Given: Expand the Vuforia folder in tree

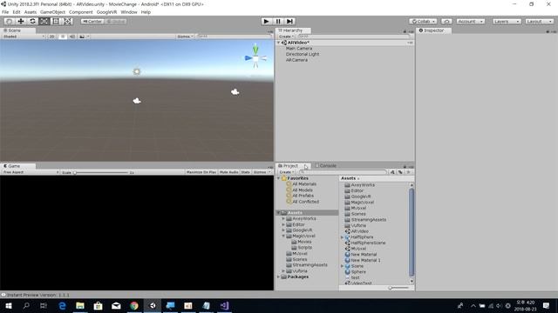Looking at the screenshot, I should tap(283, 270).
